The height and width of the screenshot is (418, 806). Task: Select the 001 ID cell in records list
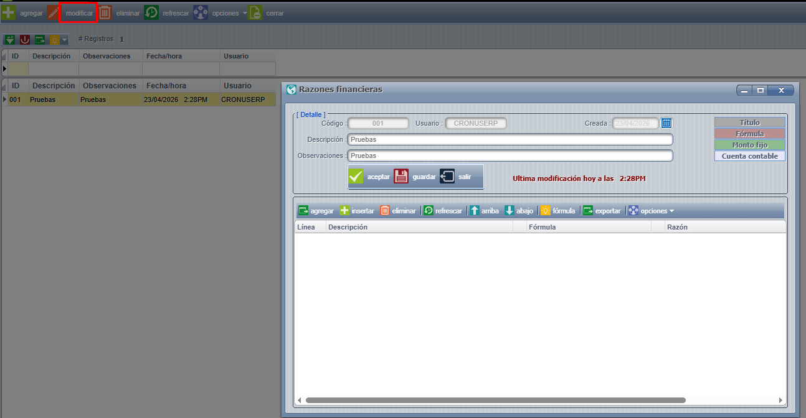[x=17, y=100]
